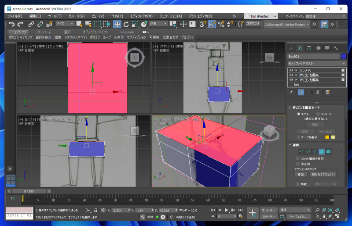This screenshot has width=352, height=226.
Task: Activate the Select and Link chain tool
Action: tap(31, 24)
